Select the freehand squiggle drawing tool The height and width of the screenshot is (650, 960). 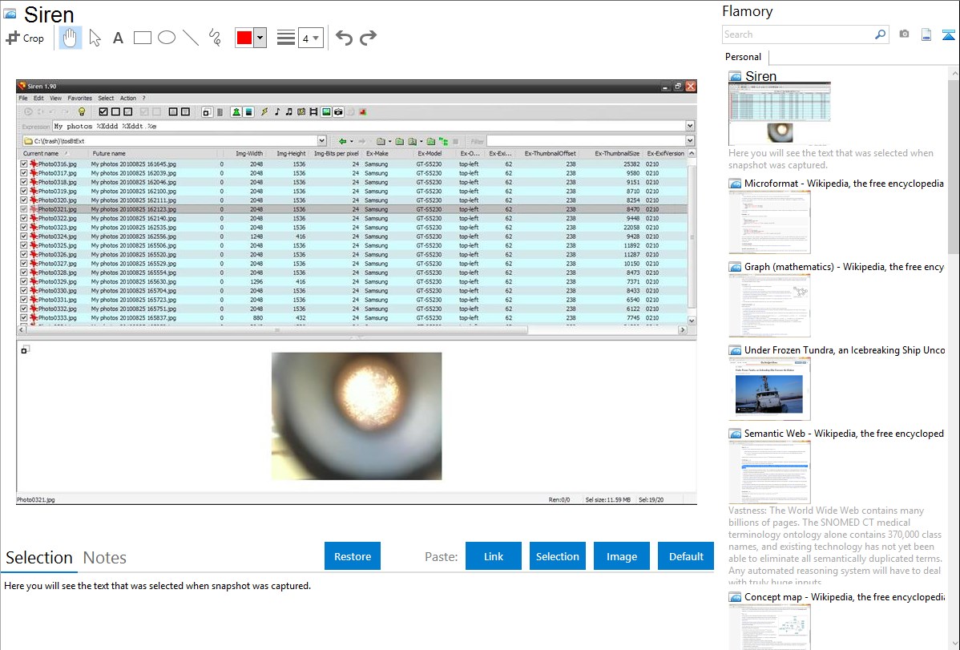tap(215, 38)
